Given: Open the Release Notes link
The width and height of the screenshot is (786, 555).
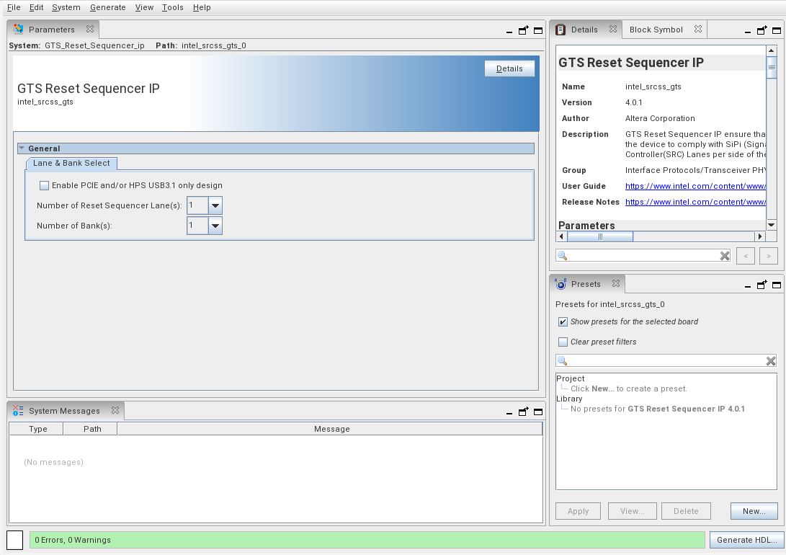Looking at the screenshot, I should point(695,202).
